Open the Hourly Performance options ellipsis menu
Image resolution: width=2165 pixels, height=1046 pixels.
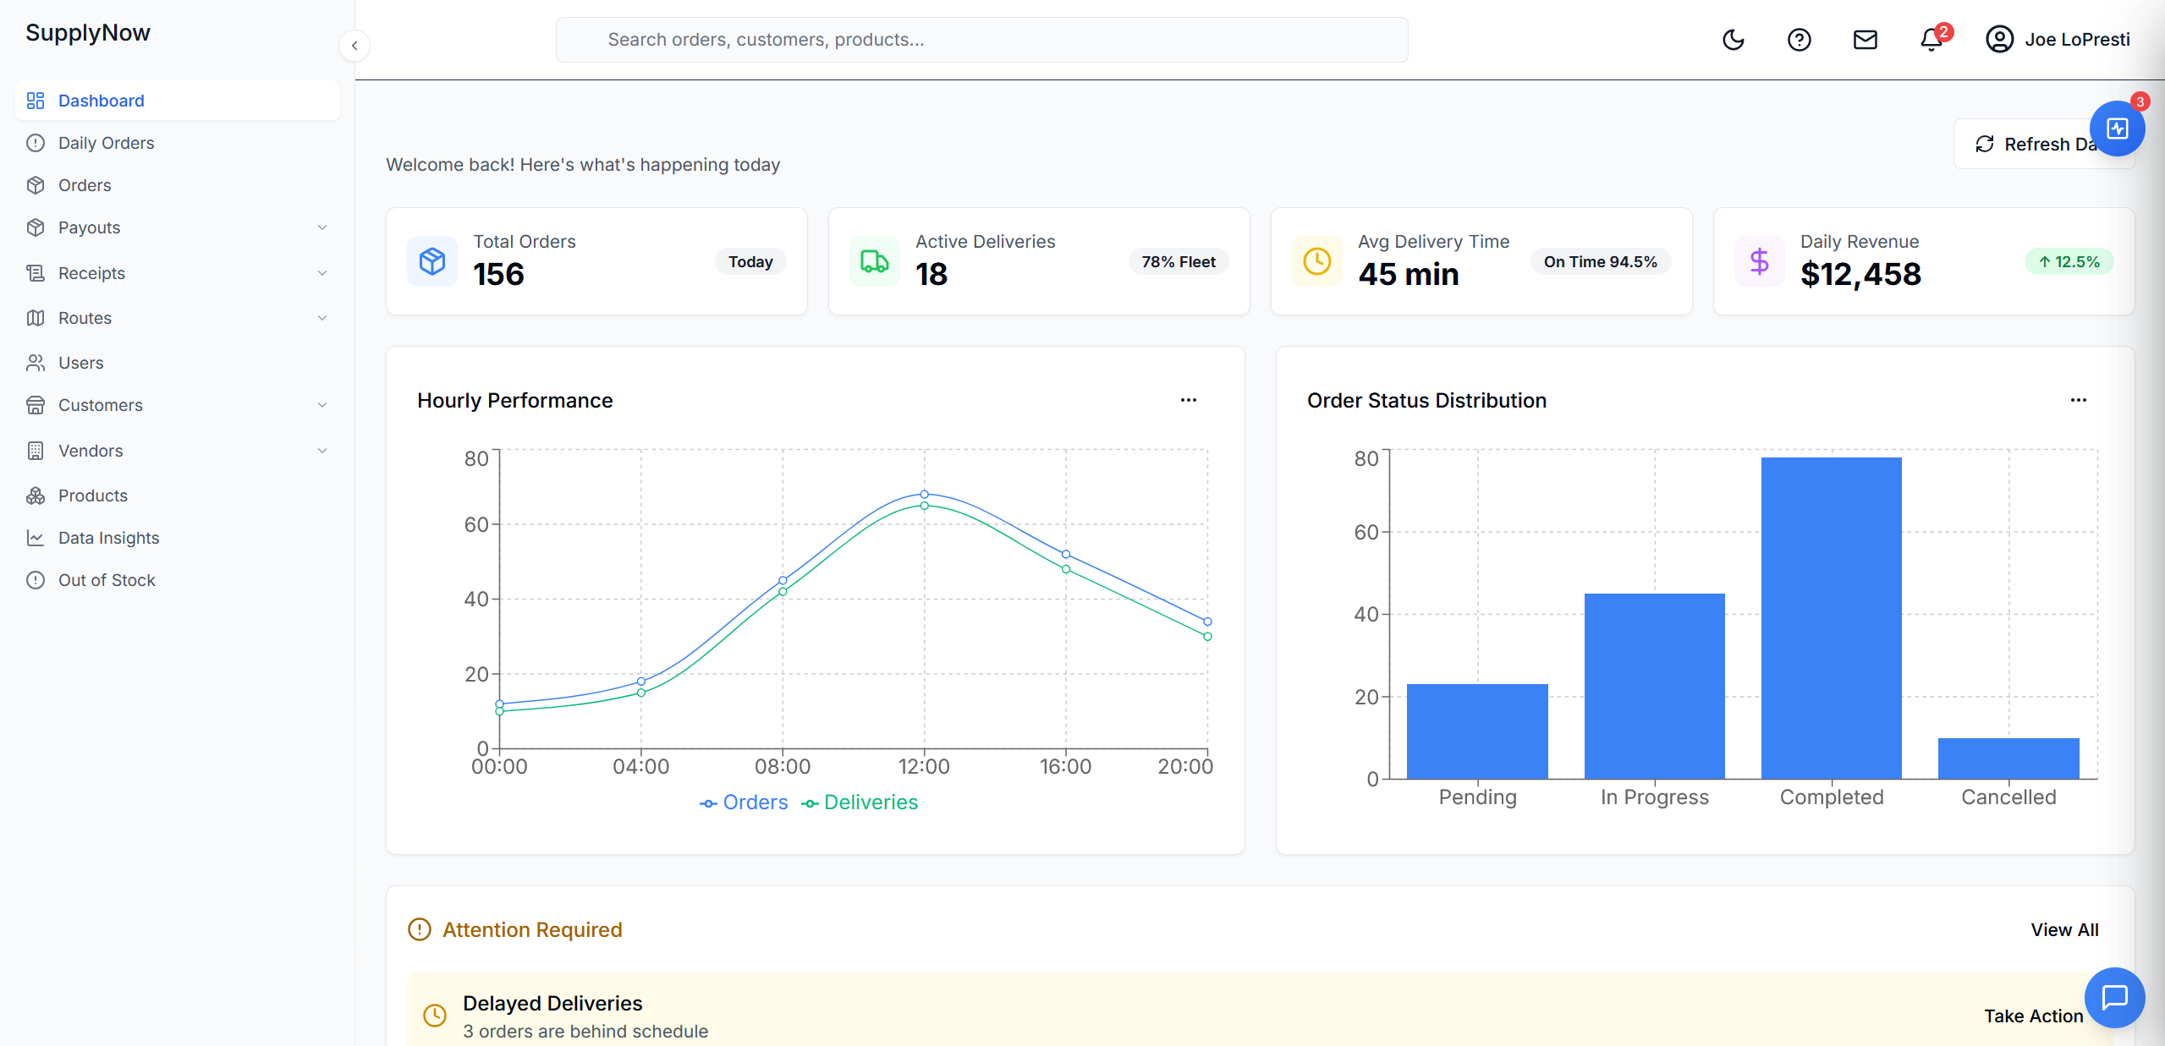1188,400
